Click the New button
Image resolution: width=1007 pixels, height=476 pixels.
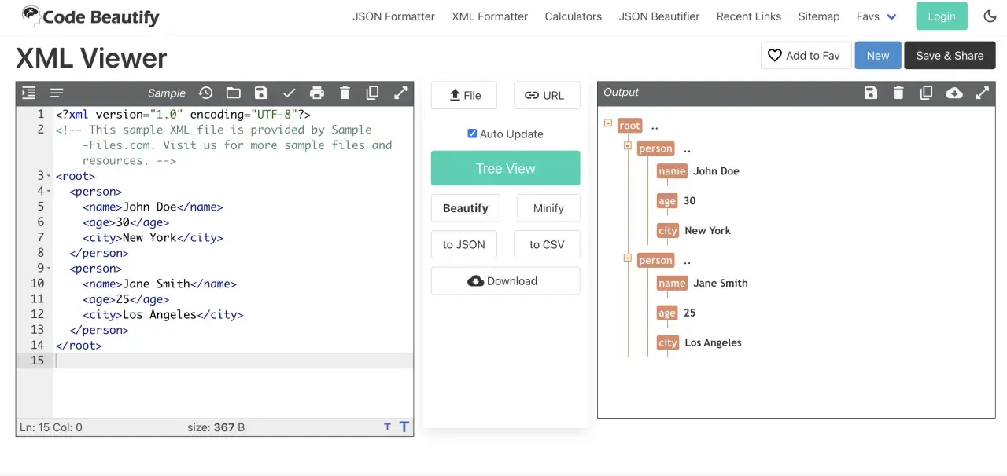click(x=878, y=55)
